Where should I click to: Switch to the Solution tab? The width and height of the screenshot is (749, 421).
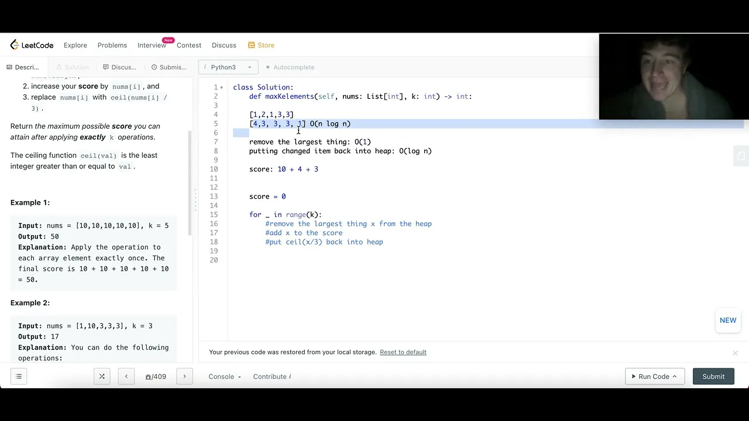coord(73,67)
